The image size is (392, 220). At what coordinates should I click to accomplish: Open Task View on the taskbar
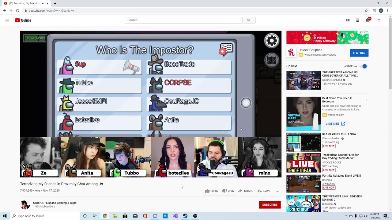(x=95, y=216)
